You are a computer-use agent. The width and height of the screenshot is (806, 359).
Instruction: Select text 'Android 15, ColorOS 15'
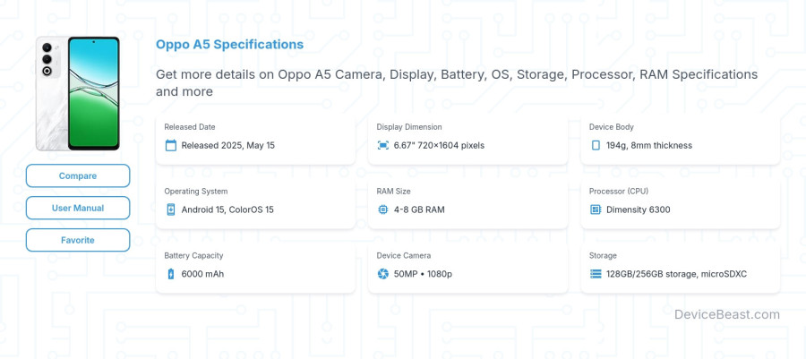[x=227, y=209]
